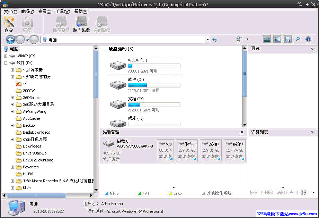Click 清除列表 in recovery list toolbar

click(x=285, y=193)
